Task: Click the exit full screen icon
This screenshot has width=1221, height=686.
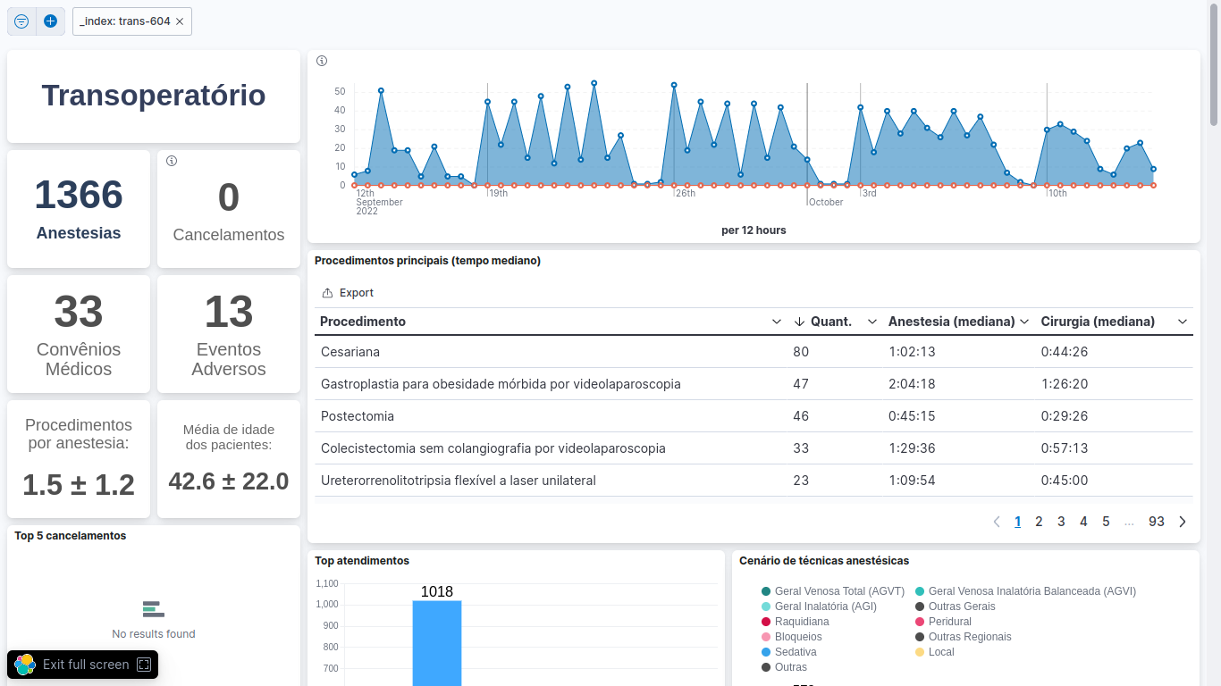Action: pyautogui.click(x=145, y=665)
